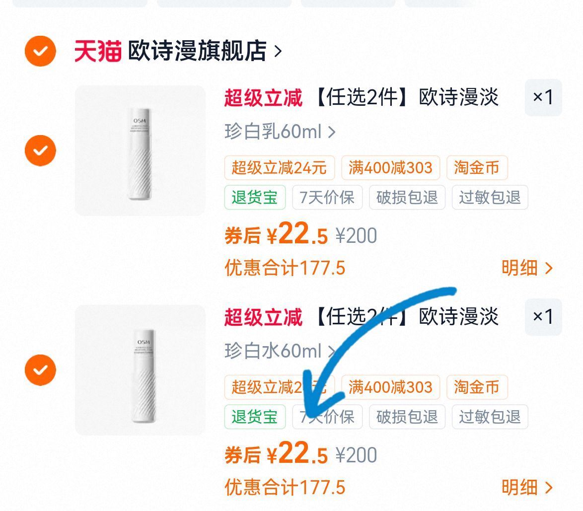The width and height of the screenshot is (583, 511).
Task: Tap the 珍白水 product bottle thumbnail
Action: pos(140,370)
